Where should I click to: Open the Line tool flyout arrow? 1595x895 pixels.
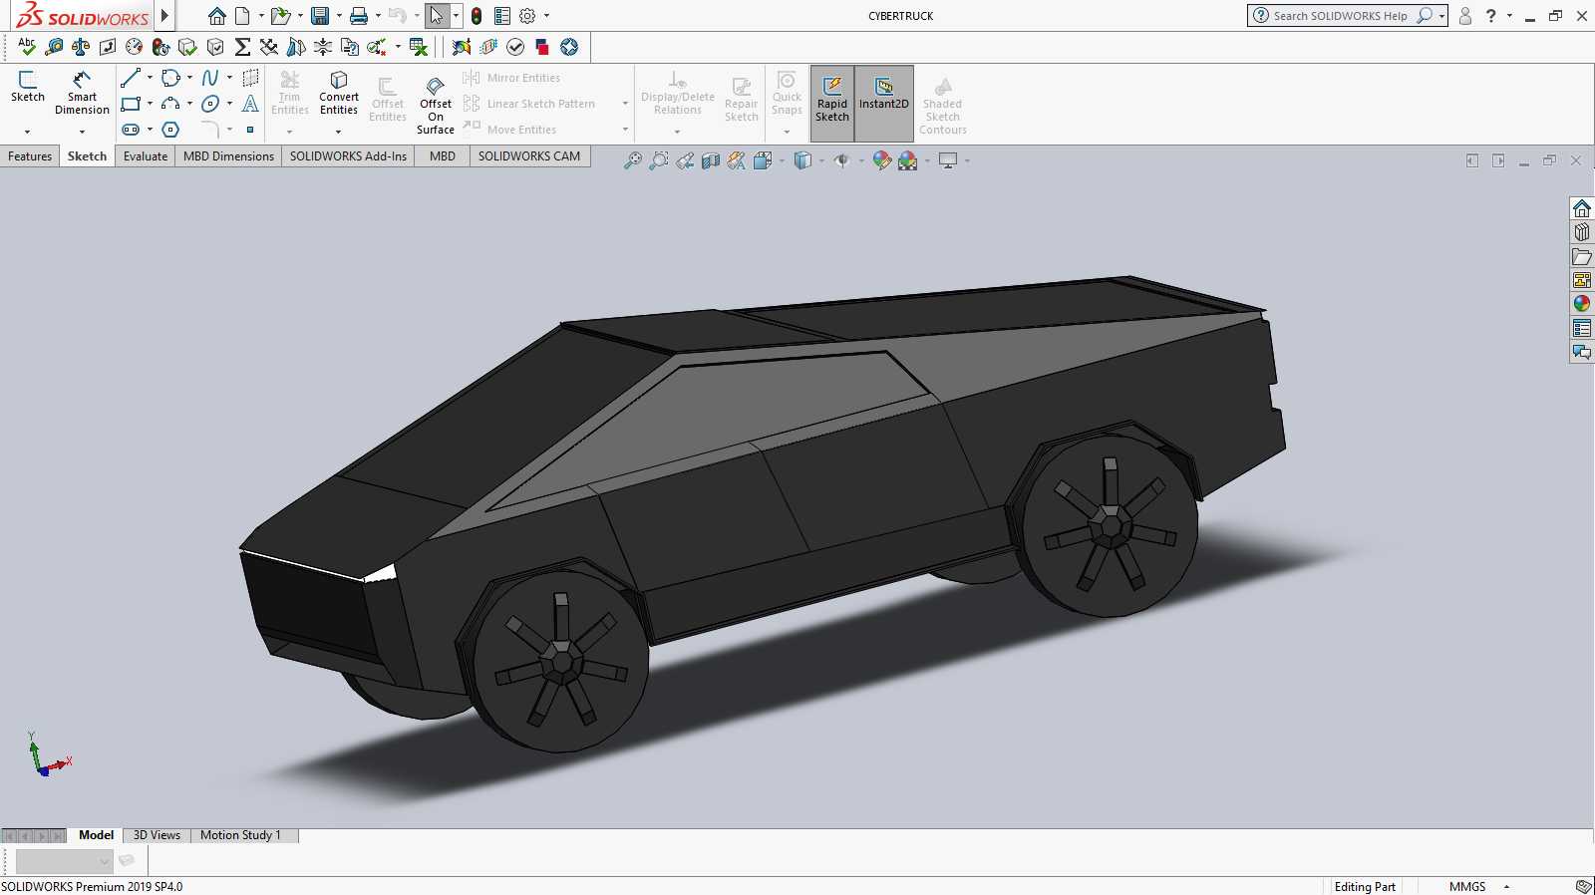click(x=150, y=78)
